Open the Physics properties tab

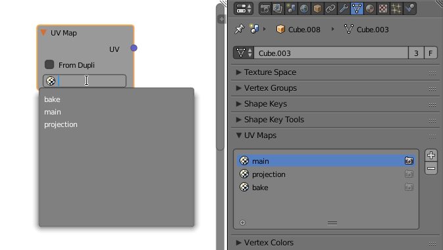(x=409, y=9)
